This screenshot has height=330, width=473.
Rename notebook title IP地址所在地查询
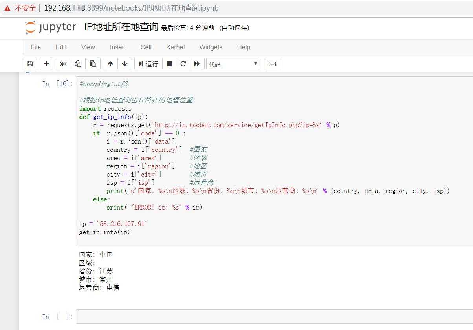tap(121, 27)
